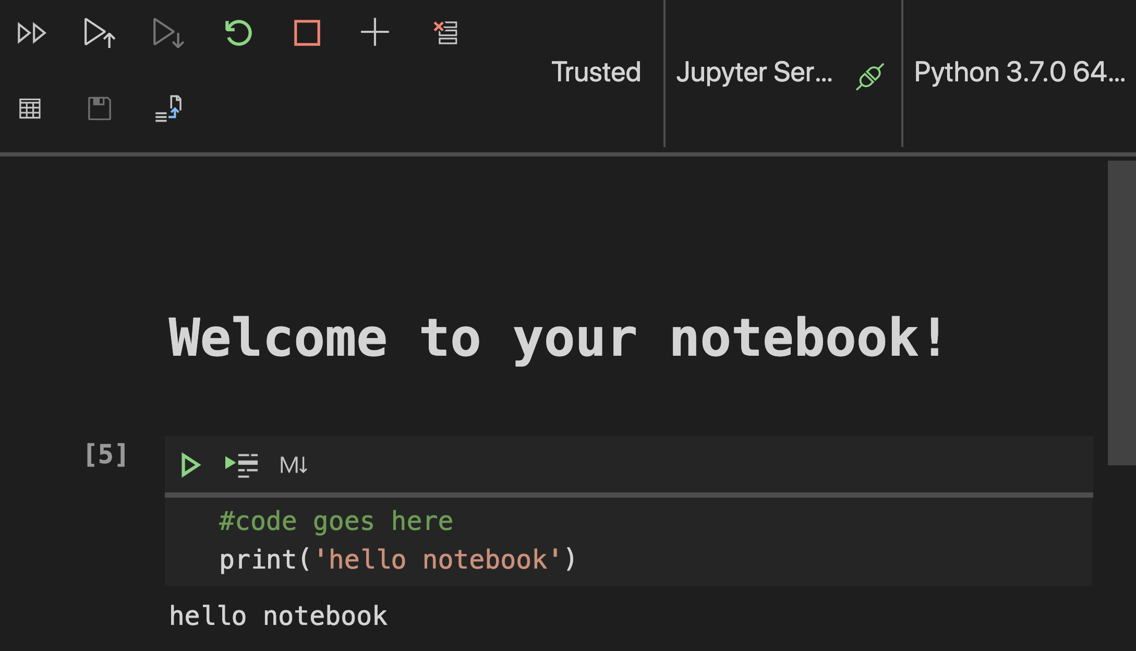Switch cell to markdown with M↓ button
The image size is (1136, 651).
tap(293, 465)
